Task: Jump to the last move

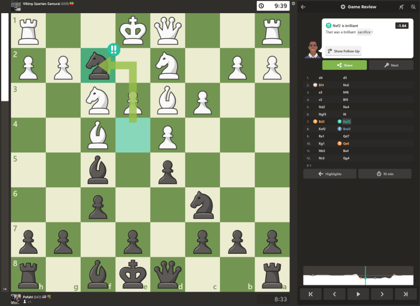Action: click(405, 294)
